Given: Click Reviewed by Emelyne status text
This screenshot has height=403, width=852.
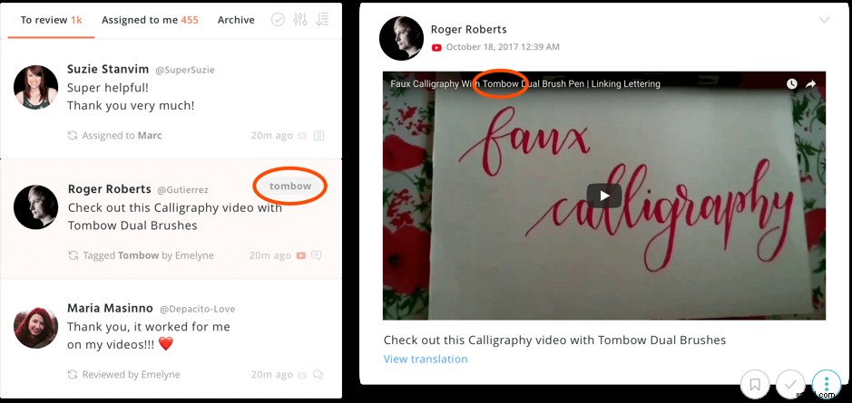Looking at the screenshot, I should [x=131, y=374].
